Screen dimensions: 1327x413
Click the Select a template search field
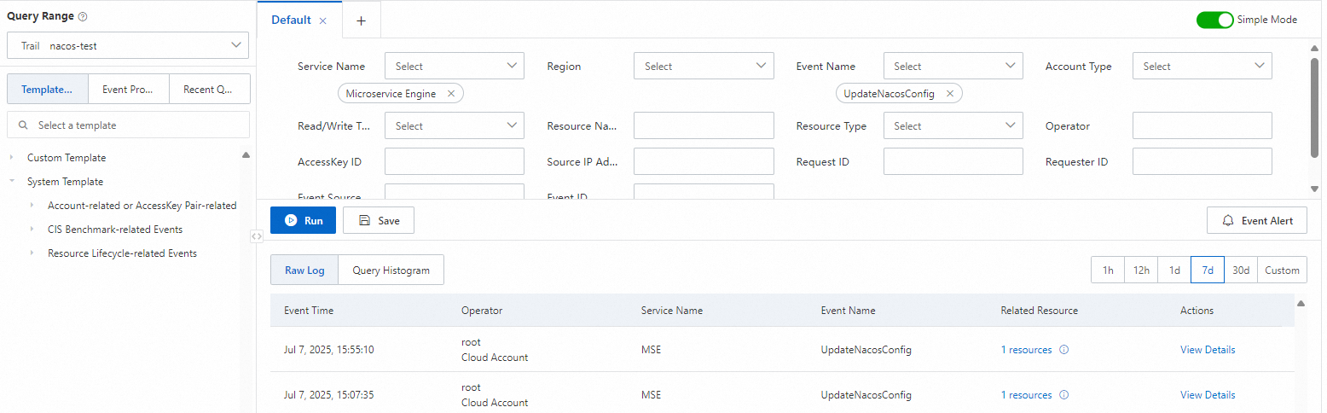136,125
